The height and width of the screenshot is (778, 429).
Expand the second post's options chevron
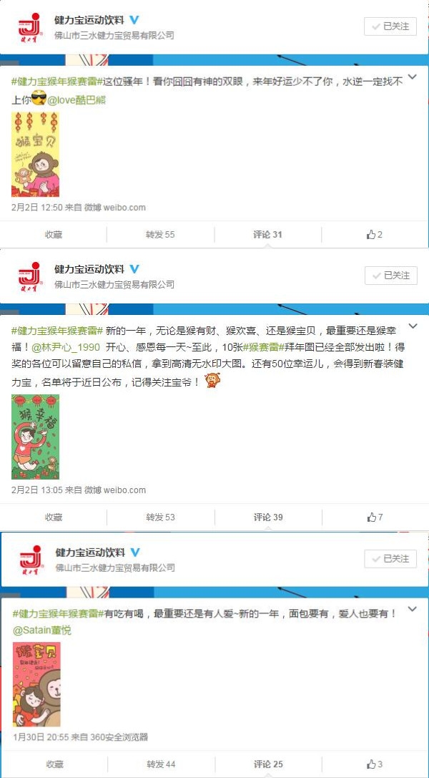tap(412, 326)
